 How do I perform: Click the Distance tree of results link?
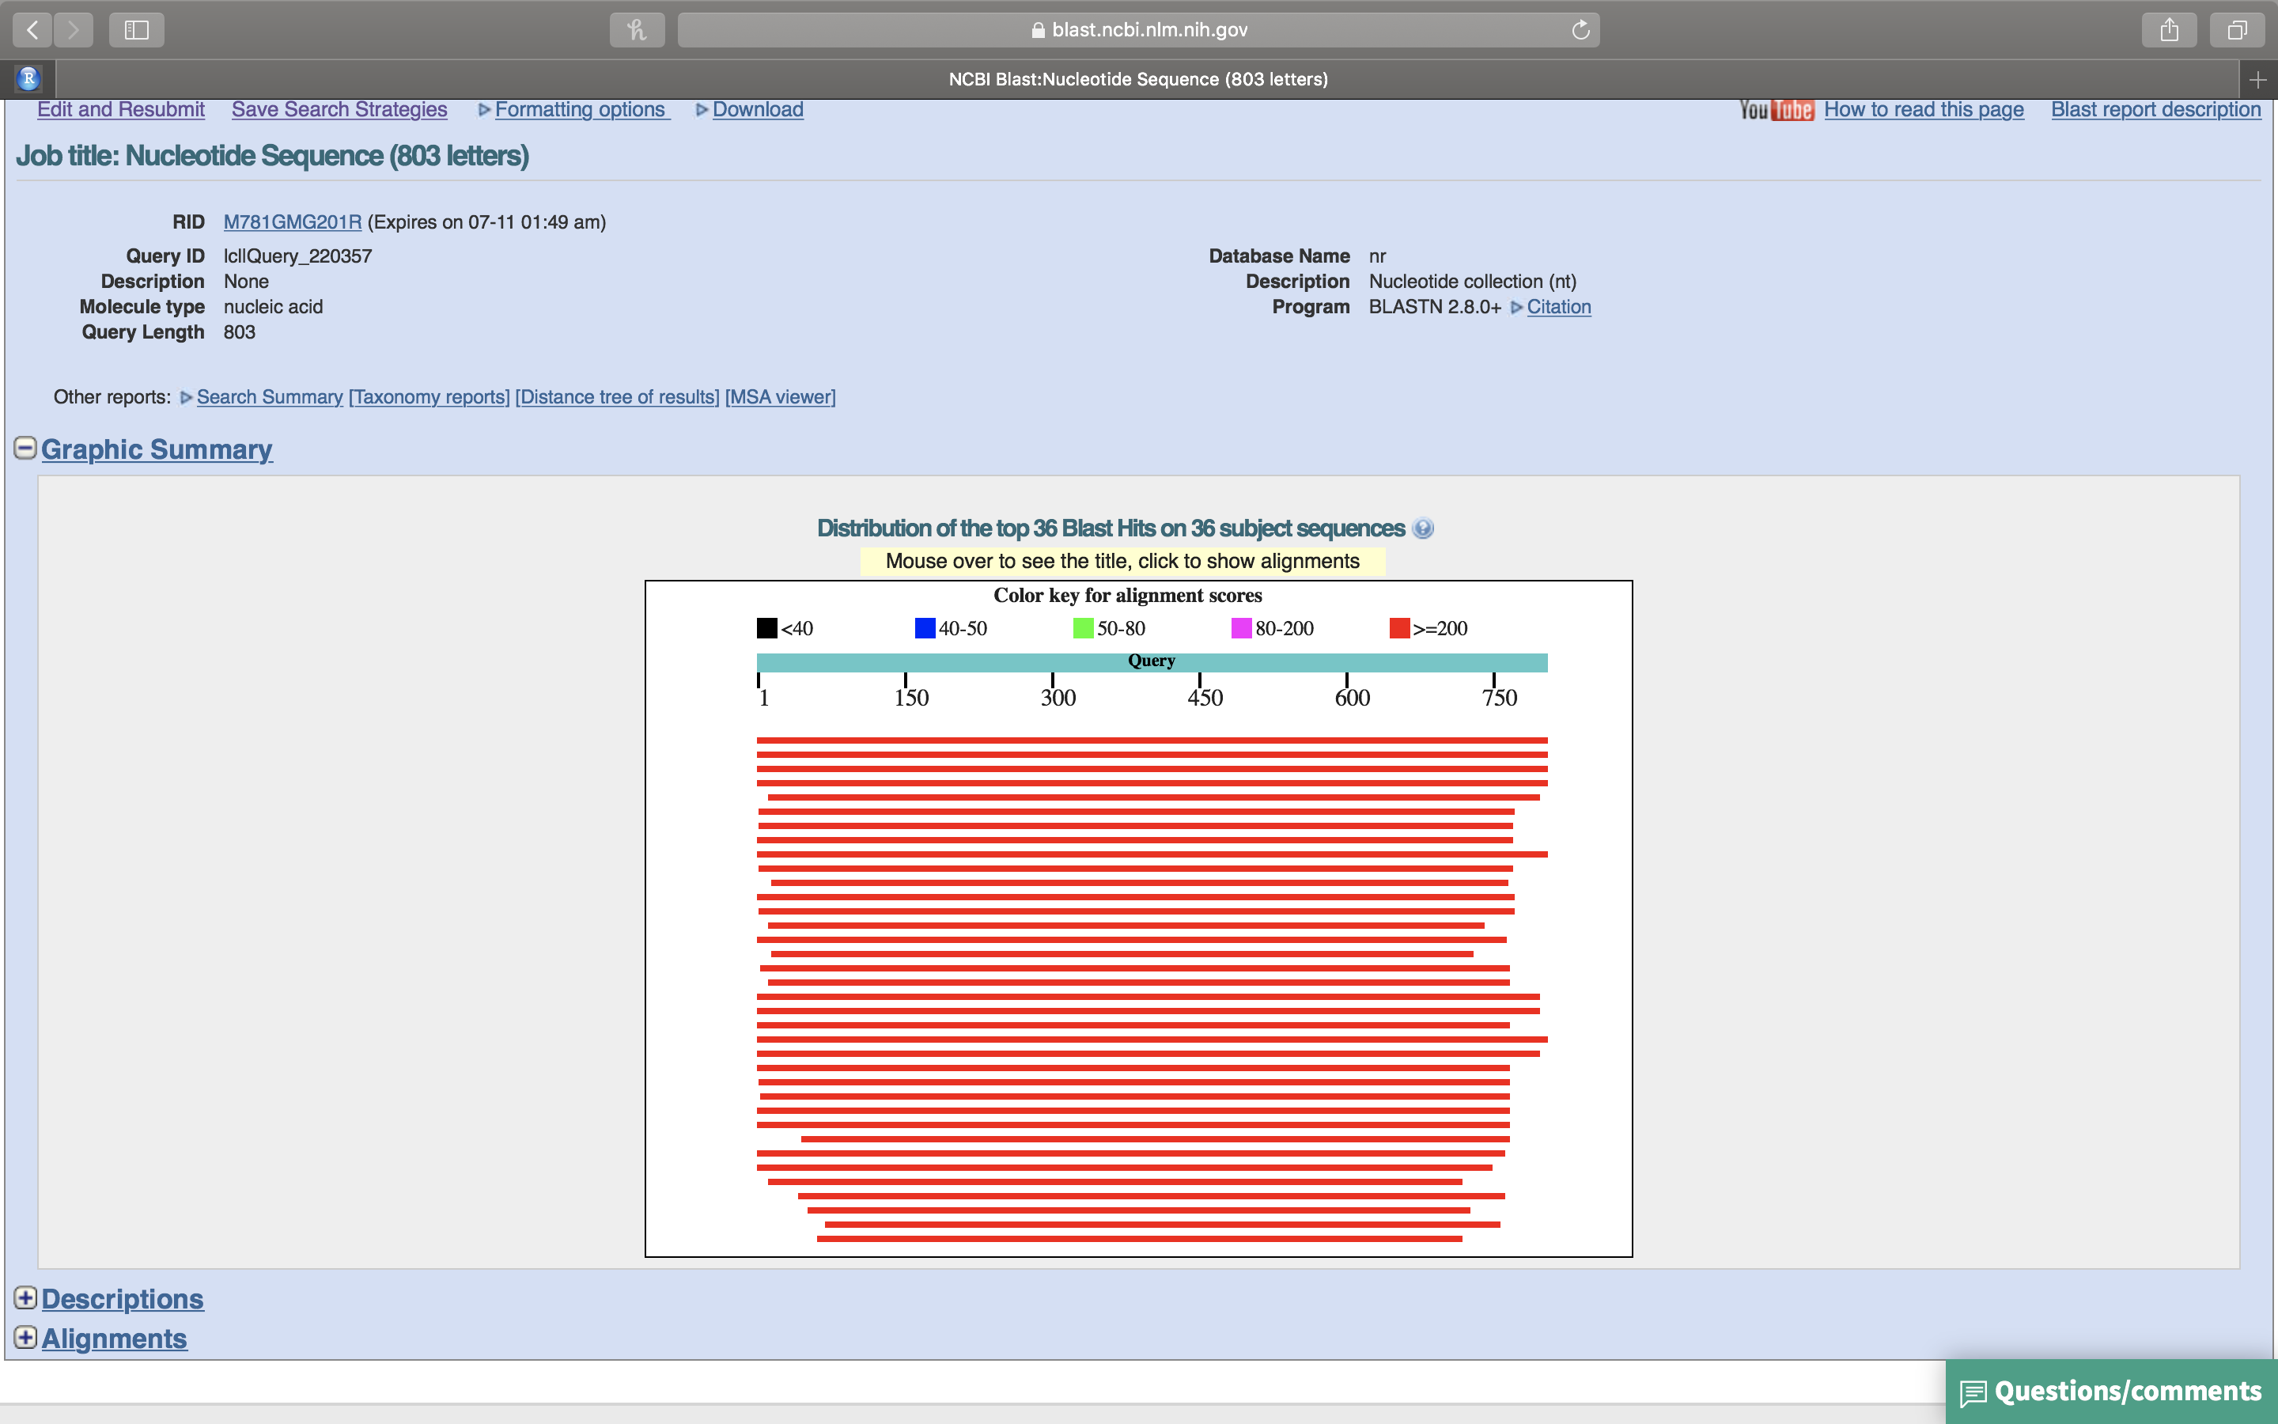[x=619, y=397]
